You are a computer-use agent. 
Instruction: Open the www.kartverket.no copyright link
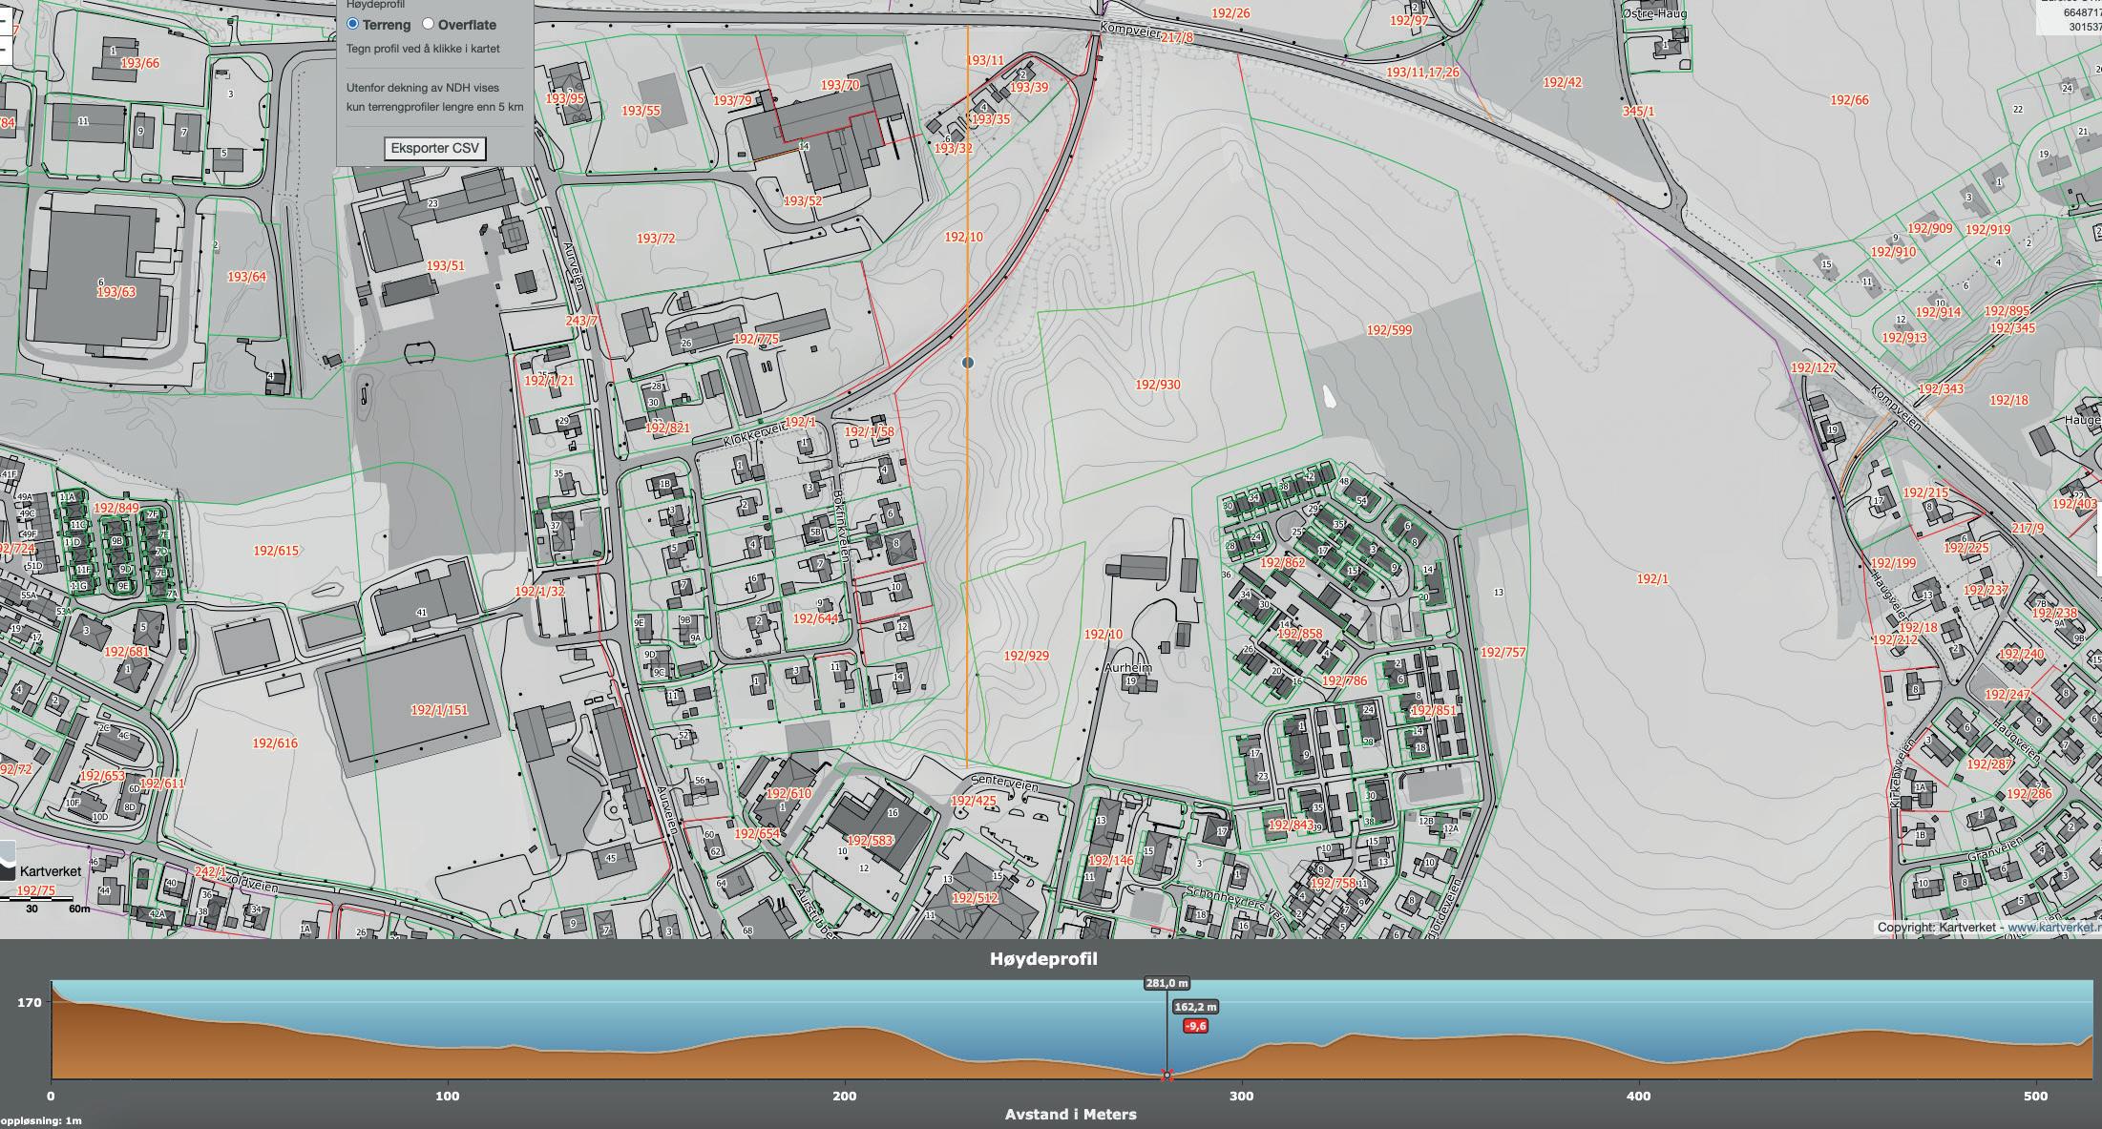(x=2052, y=927)
